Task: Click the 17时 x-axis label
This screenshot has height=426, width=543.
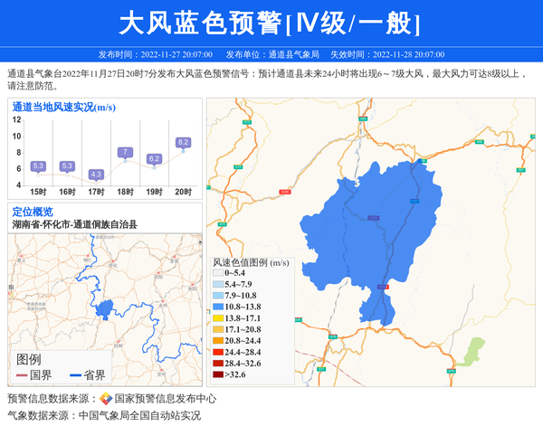Action: [x=96, y=192]
